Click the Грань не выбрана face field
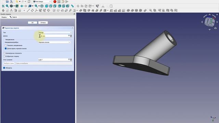 pos(43,63)
